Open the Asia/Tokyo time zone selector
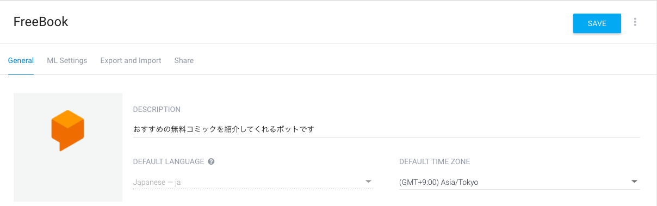Screen dimensions: 657x206 pyautogui.click(x=519, y=182)
